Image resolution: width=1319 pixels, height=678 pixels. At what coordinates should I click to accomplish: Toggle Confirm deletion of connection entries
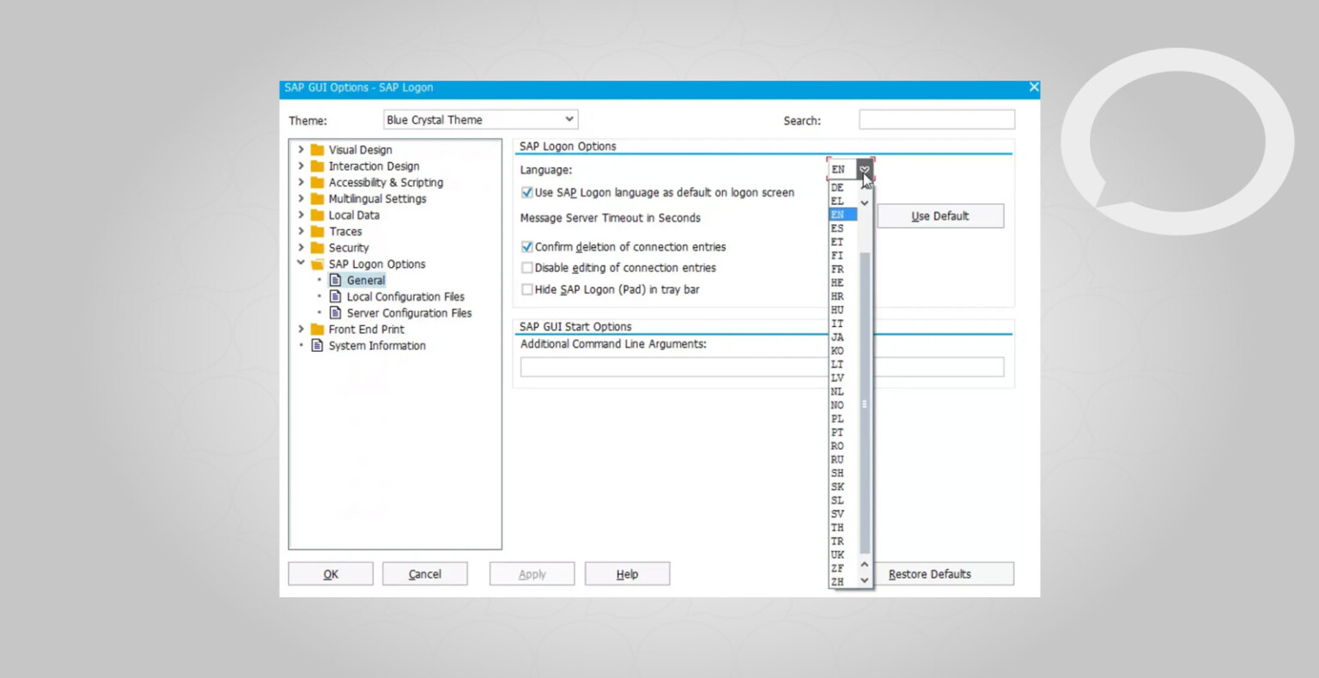tap(527, 246)
